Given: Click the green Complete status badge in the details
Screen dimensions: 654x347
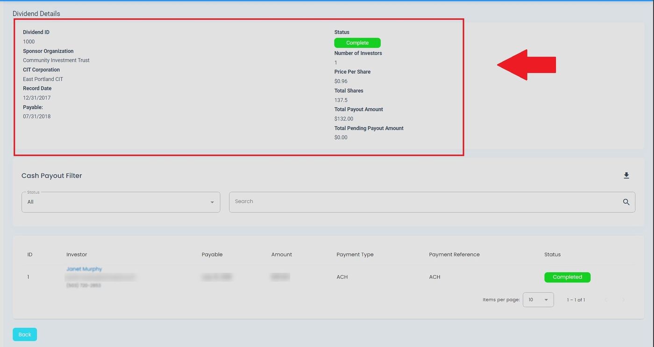Looking at the screenshot, I should point(357,43).
